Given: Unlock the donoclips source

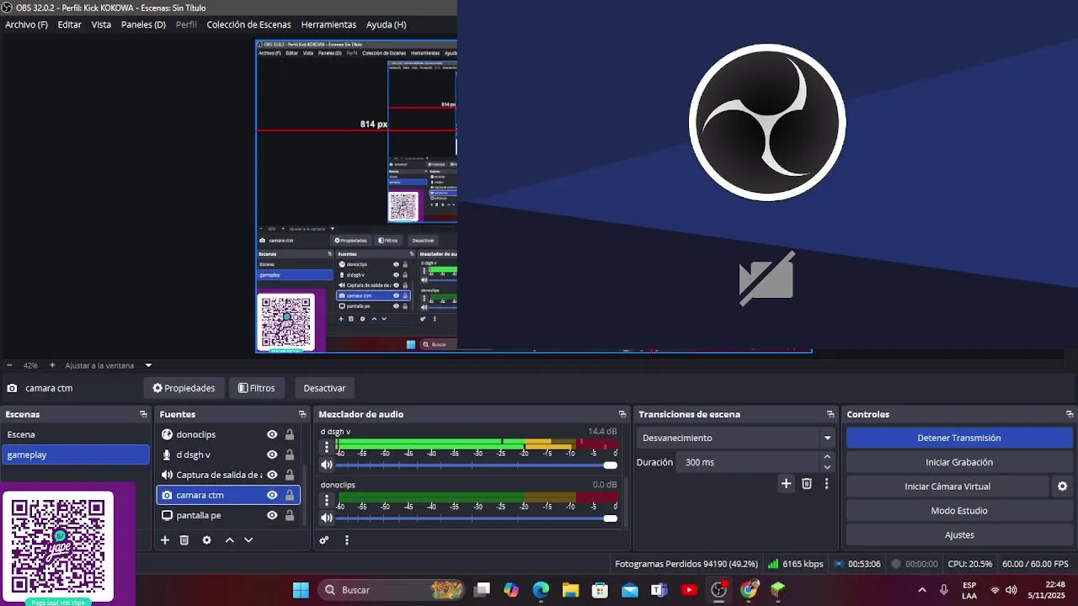Looking at the screenshot, I should point(290,434).
